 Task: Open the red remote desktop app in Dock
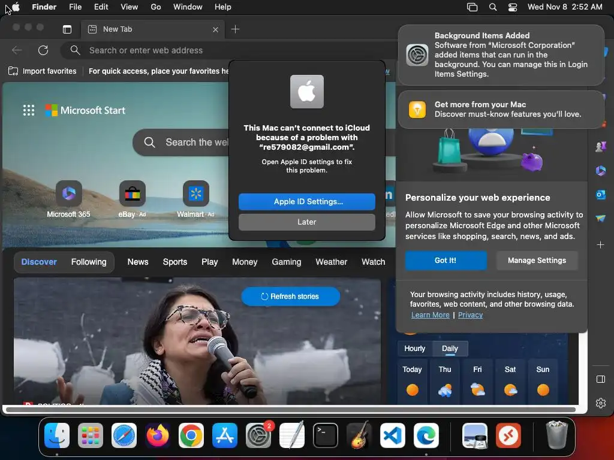coord(508,436)
